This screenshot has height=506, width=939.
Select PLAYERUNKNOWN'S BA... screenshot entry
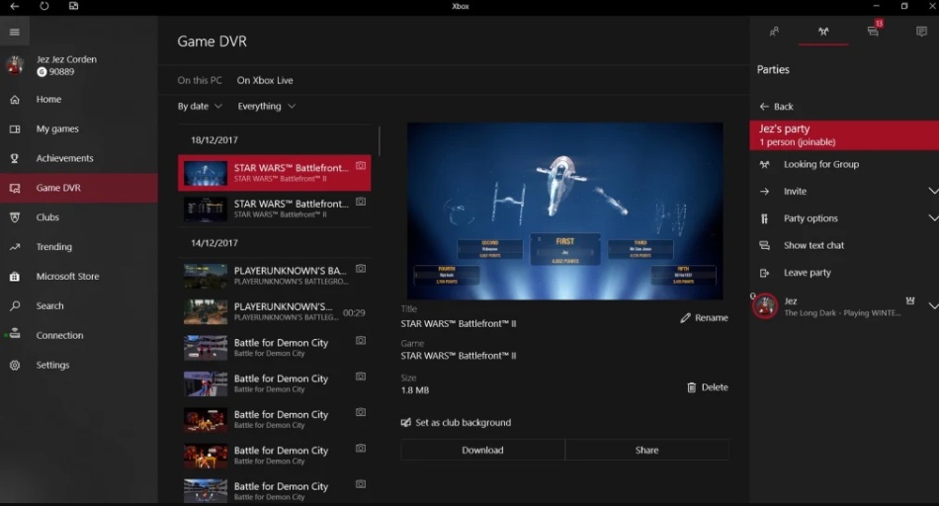pyautogui.click(x=274, y=276)
